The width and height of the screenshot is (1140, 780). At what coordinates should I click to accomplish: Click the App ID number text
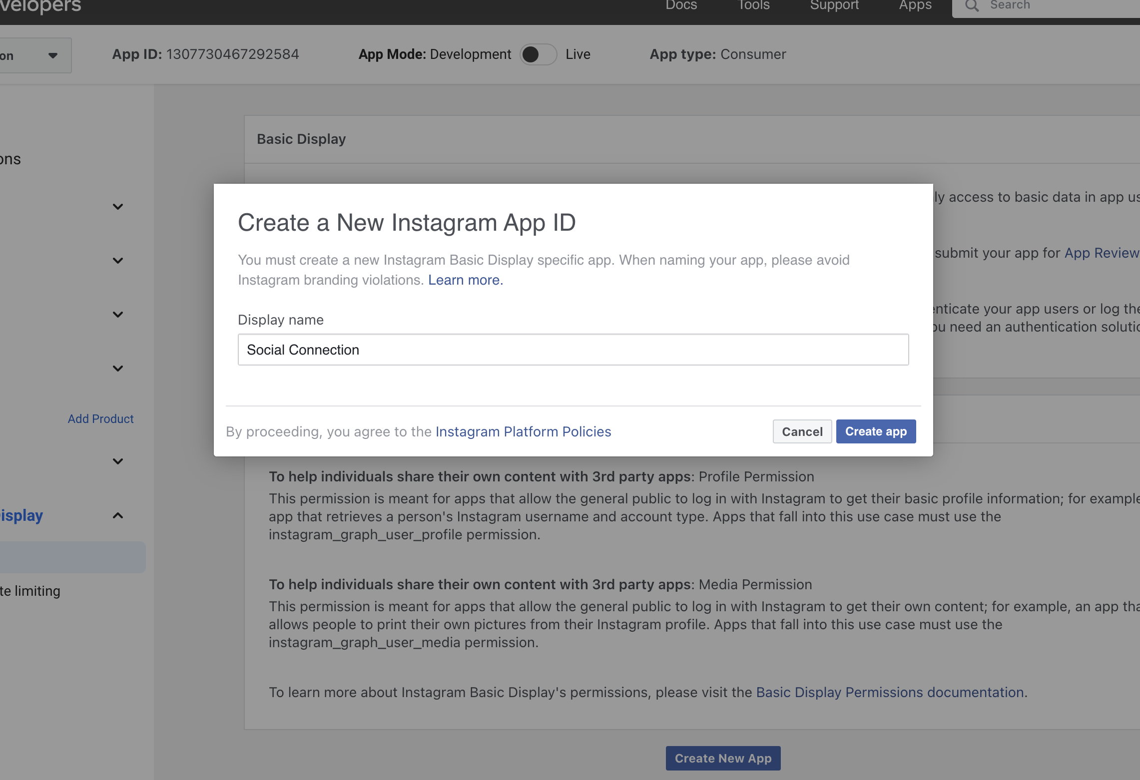pos(232,54)
